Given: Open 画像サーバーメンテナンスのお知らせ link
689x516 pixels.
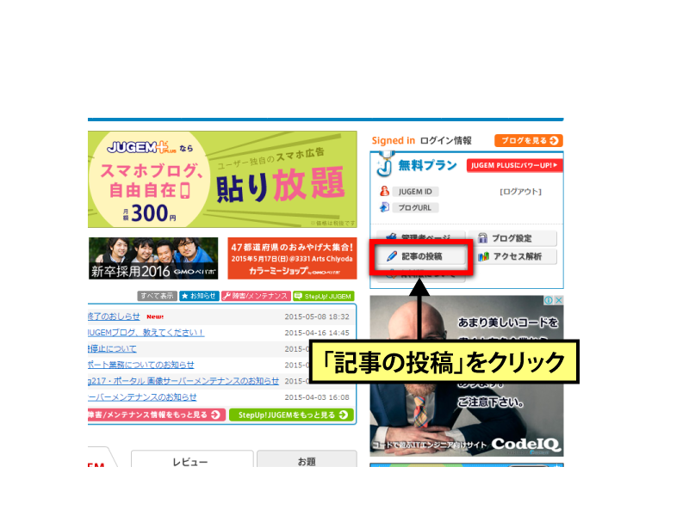Looking at the screenshot, I should [x=183, y=381].
